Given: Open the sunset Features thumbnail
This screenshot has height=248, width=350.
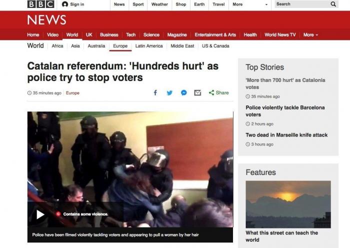Looking at the screenshot, I should pos(288,204).
